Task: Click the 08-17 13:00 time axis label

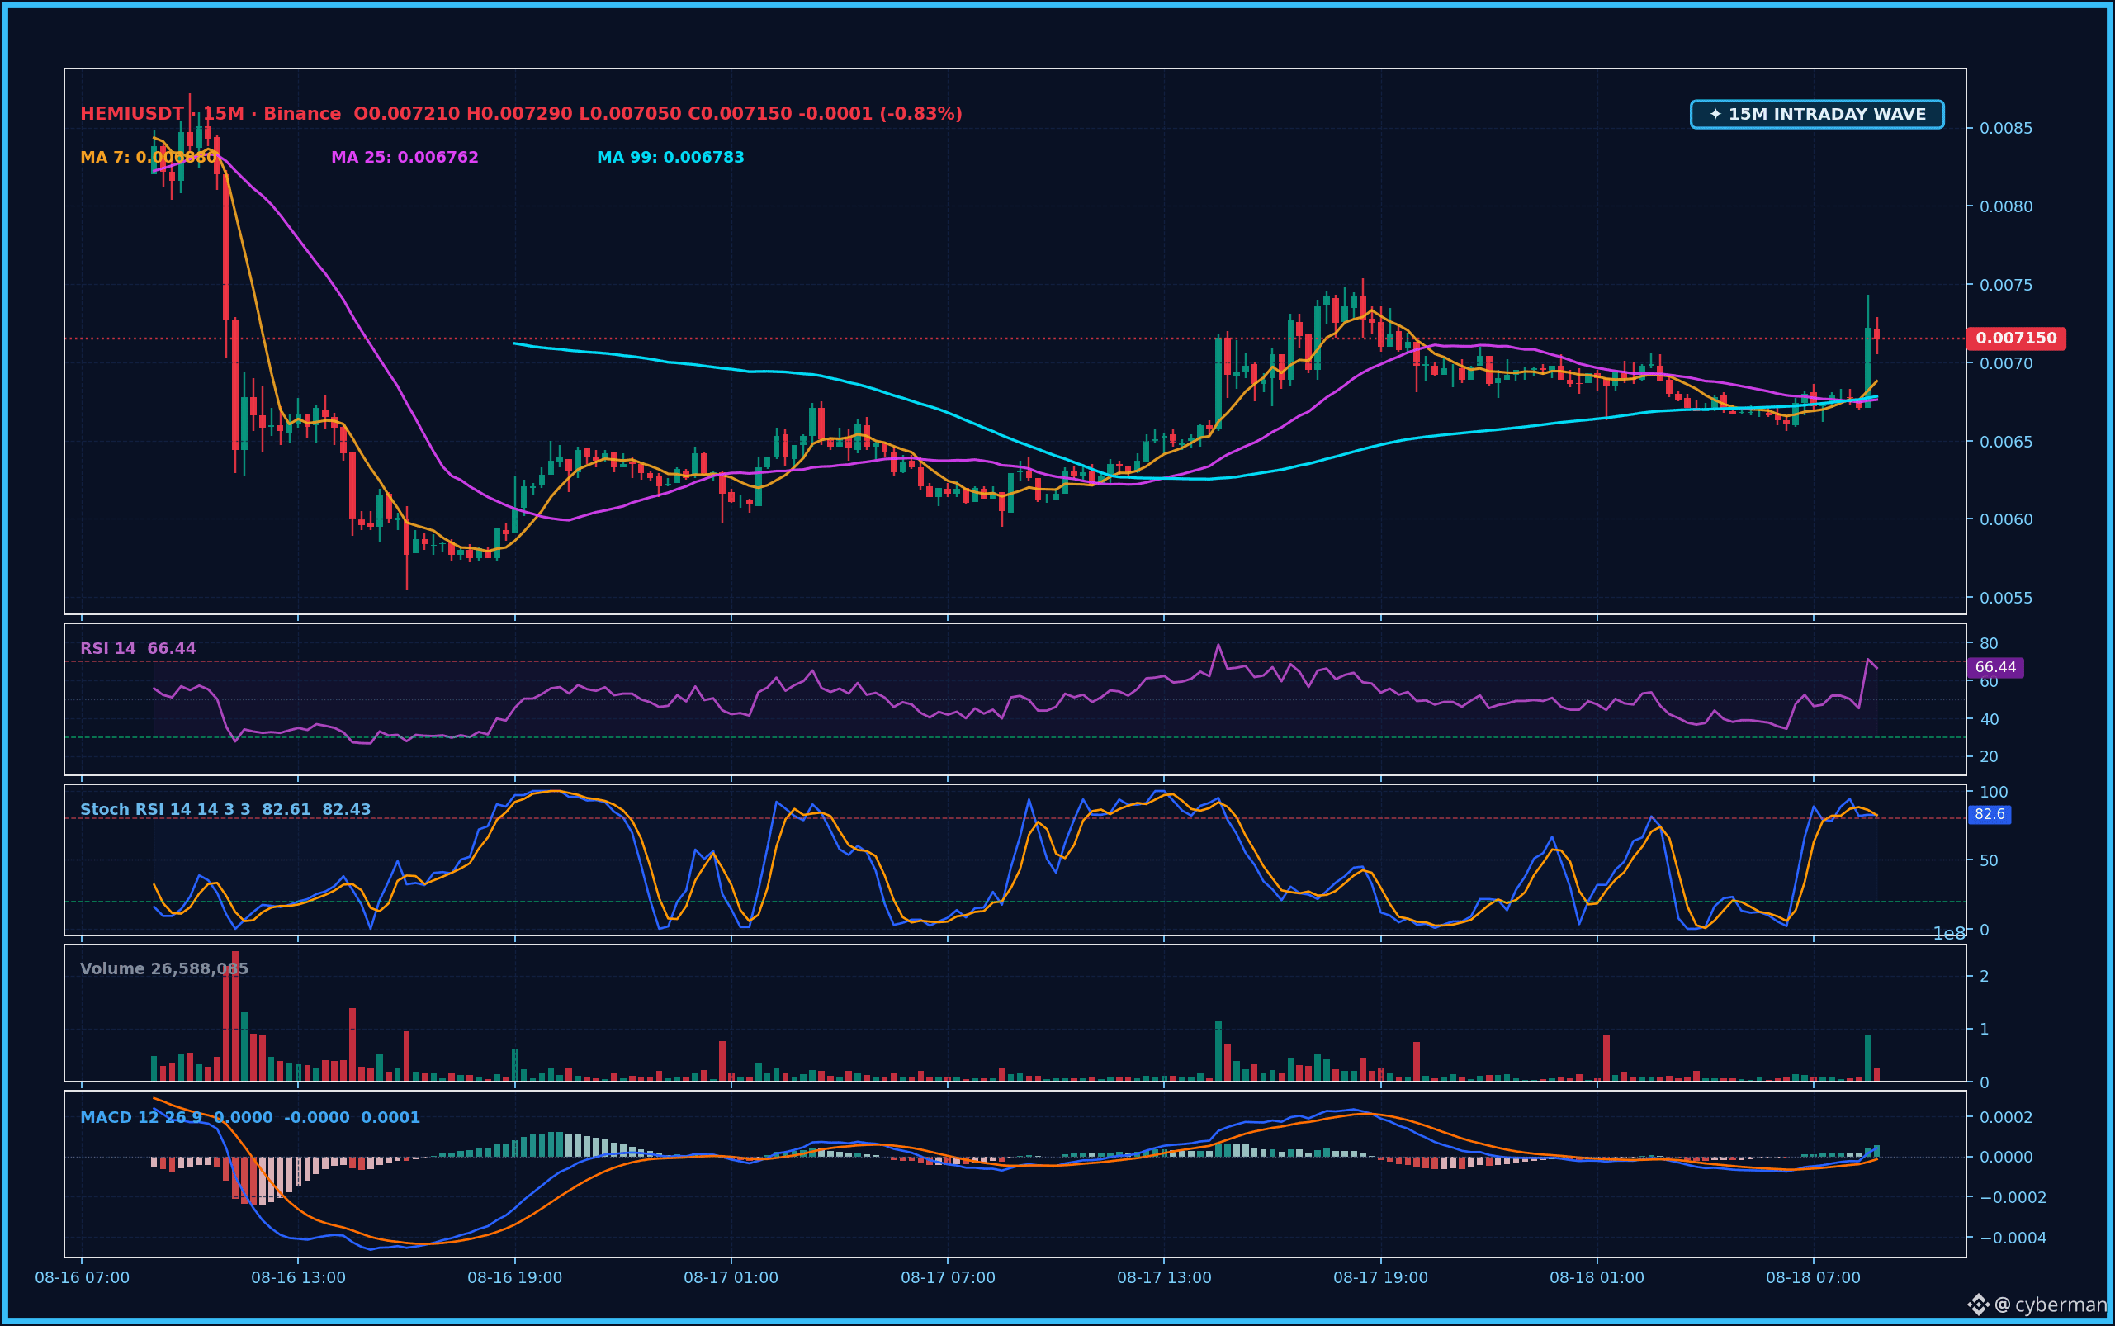Action: (x=1165, y=1278)
